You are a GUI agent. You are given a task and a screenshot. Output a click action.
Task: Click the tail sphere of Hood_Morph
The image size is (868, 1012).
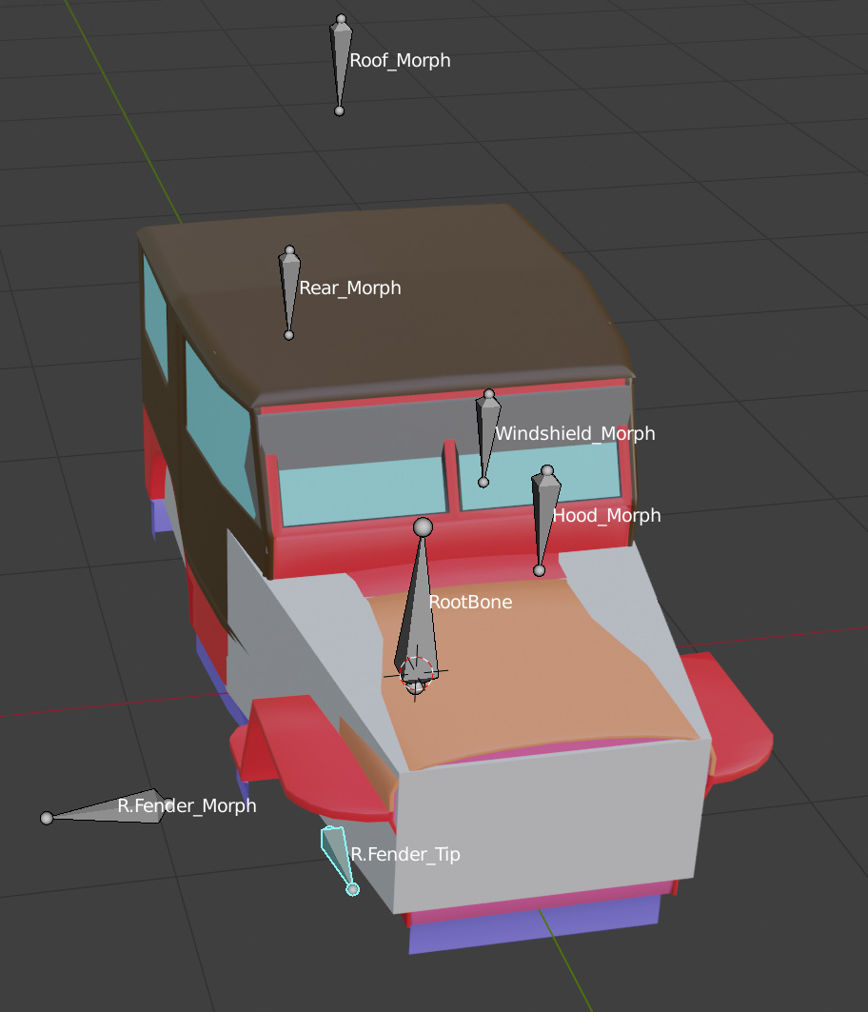(x=540, y=569)
